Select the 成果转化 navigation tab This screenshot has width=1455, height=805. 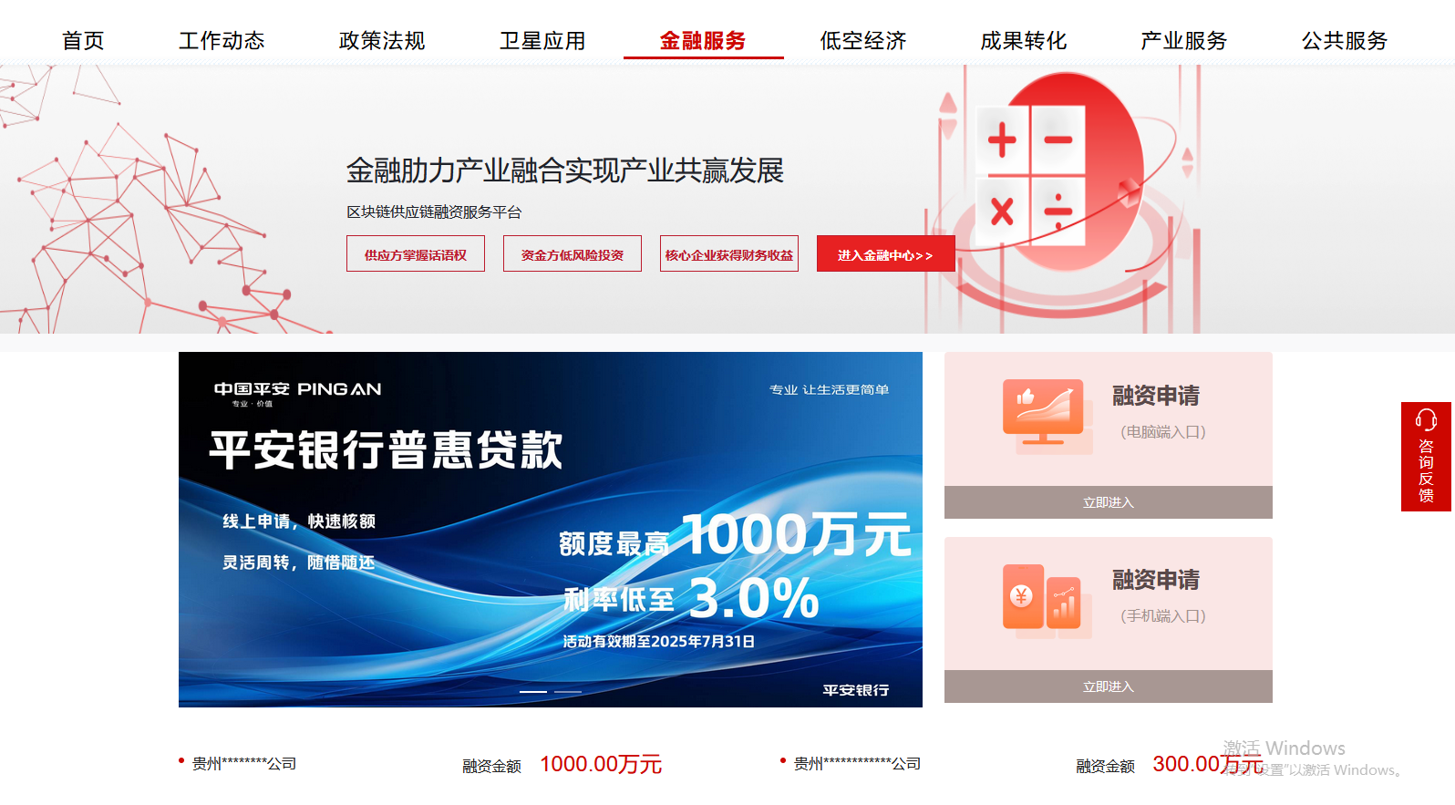(x=1024, y=41)
